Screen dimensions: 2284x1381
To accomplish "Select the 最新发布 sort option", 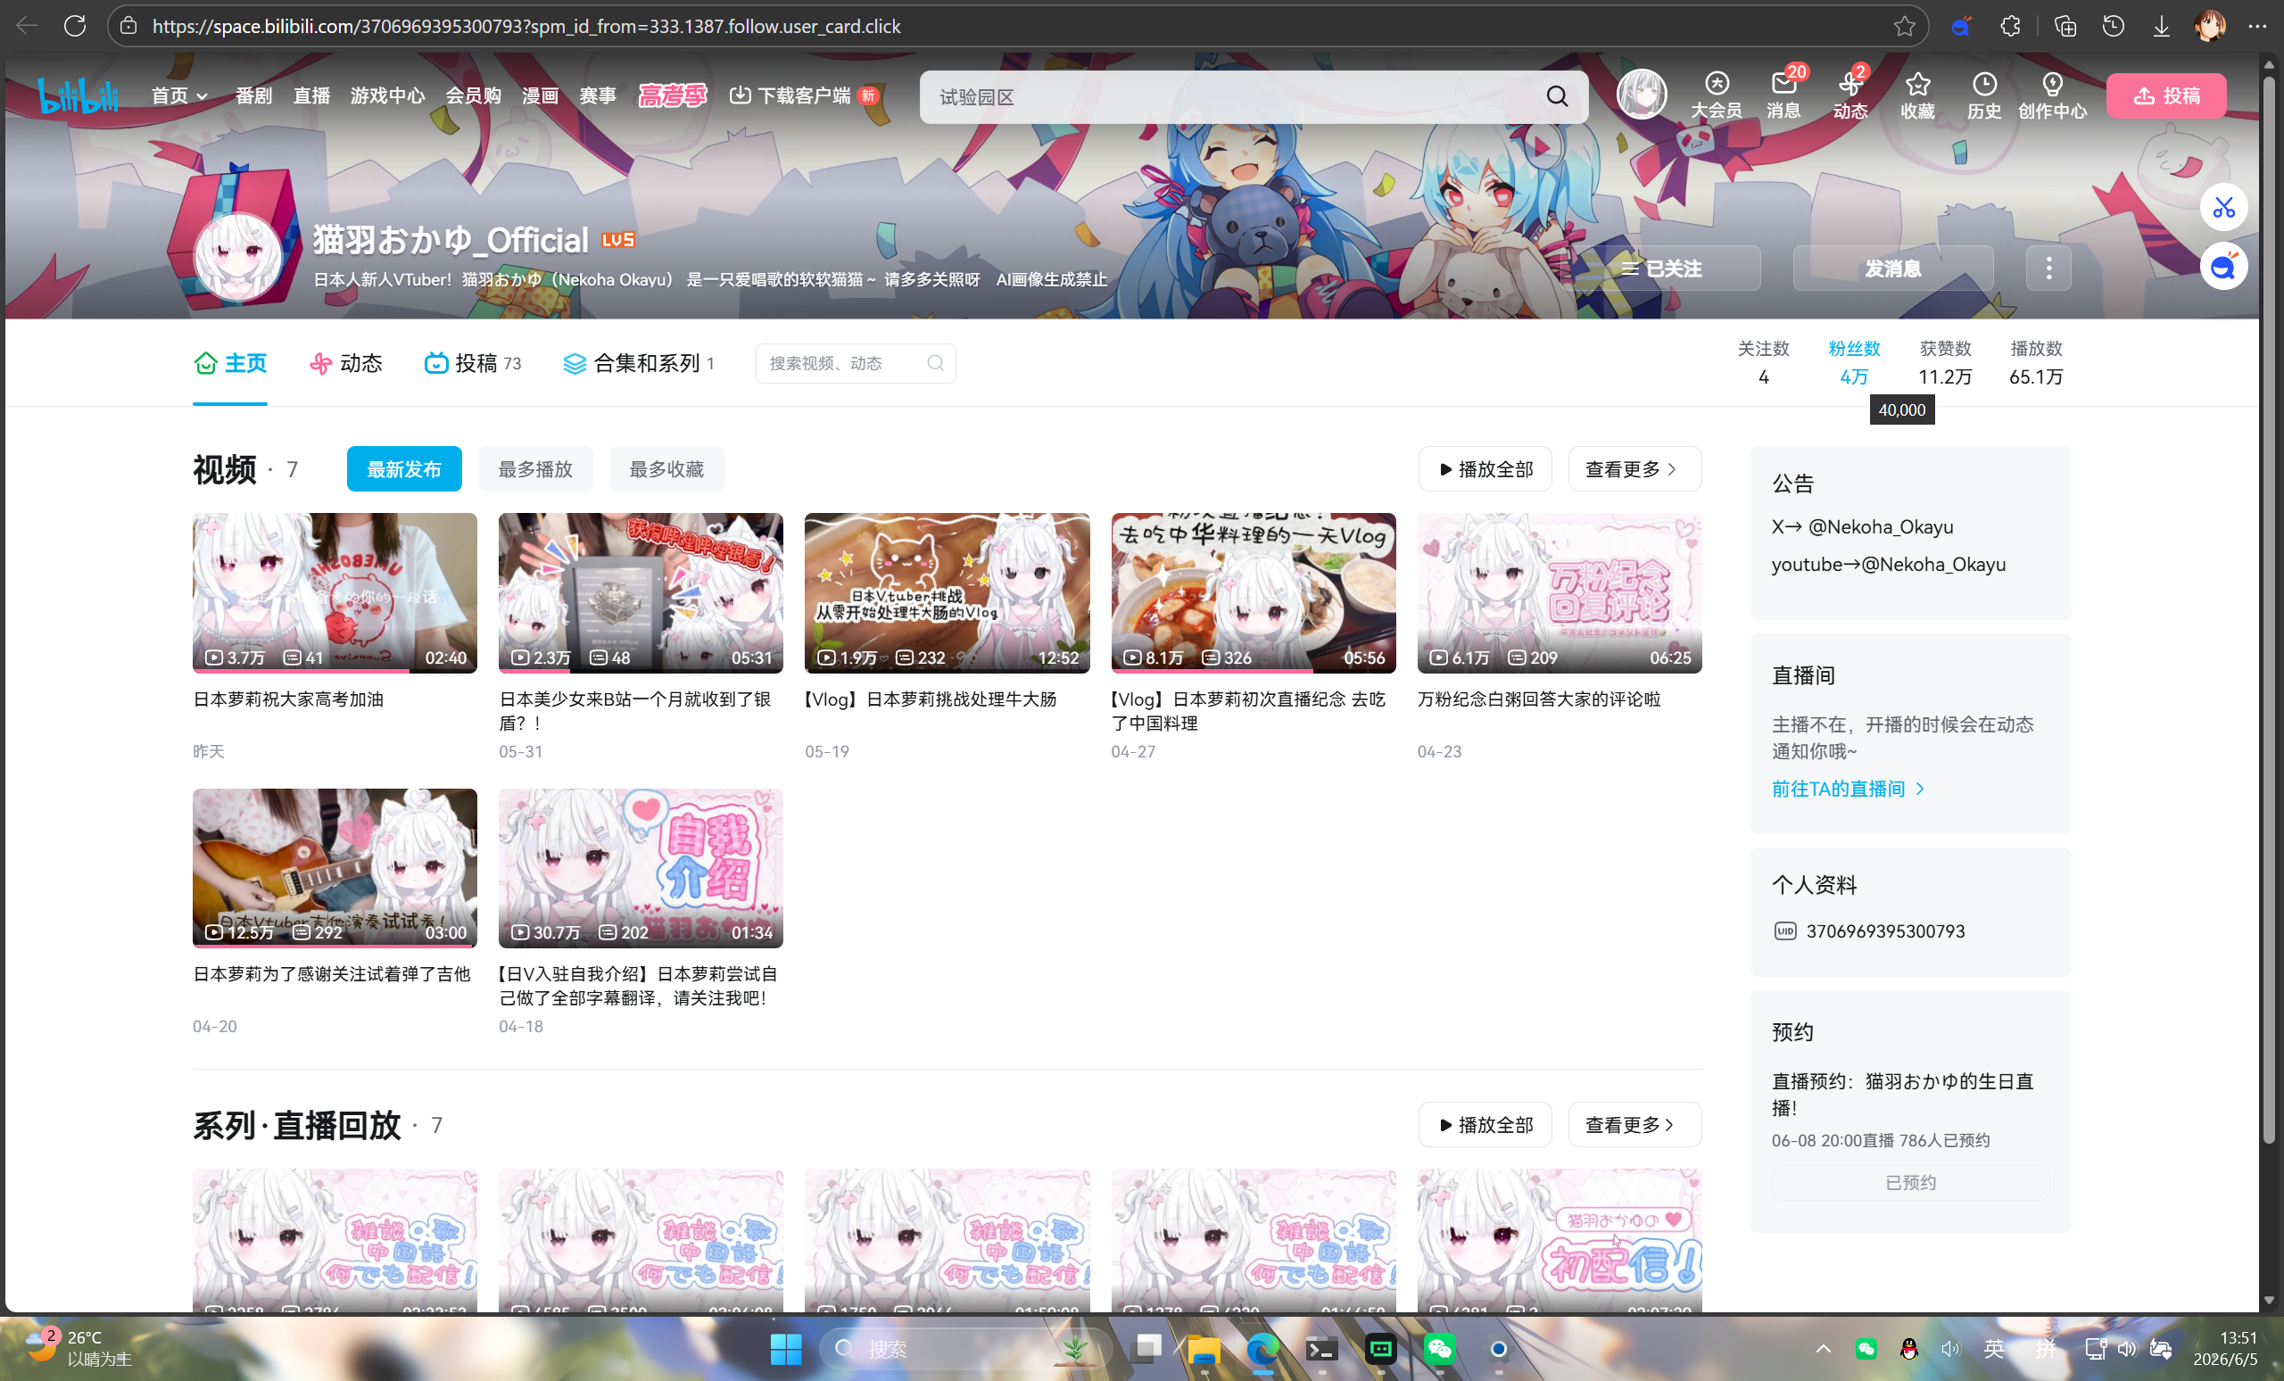I will click(x=404, y=469).
